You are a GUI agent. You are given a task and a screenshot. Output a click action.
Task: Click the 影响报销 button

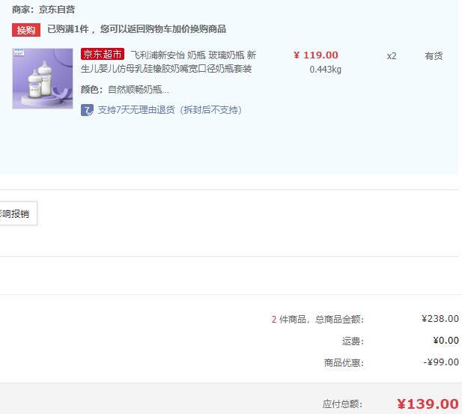[x=18, y=213]
